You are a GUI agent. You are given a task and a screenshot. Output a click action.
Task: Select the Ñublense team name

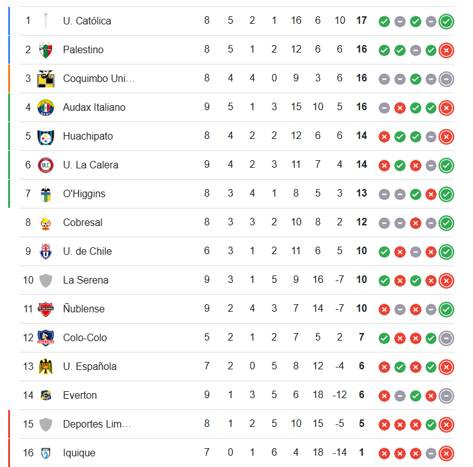pos(84,309)
